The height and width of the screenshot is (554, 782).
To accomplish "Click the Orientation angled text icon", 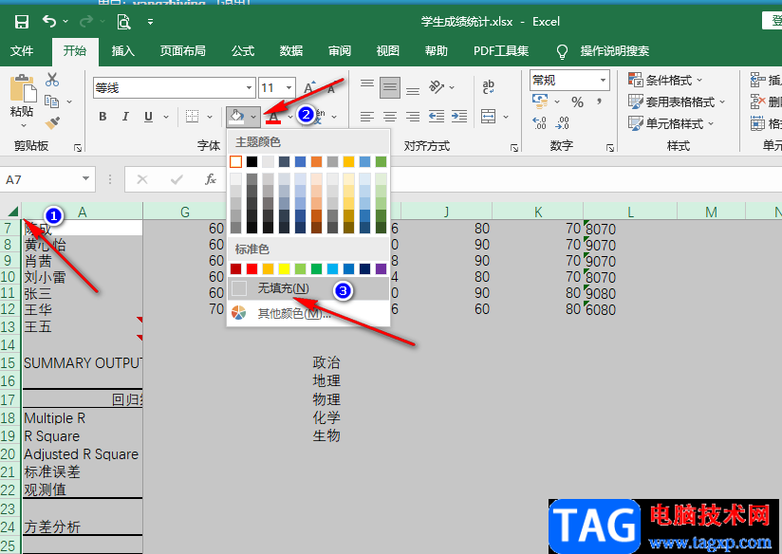I will tap(437, 87).
